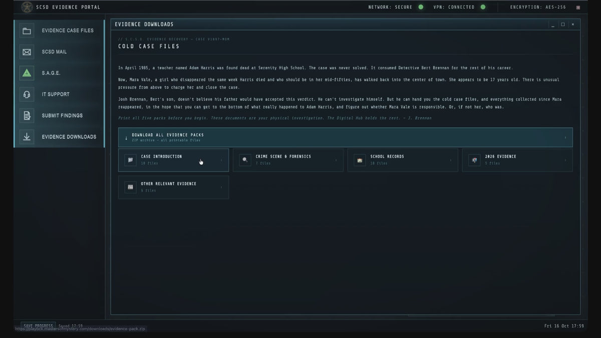The height and width of the screenshot is (338, 601).
Task: Click the Network: Secure status text
Action: [x=390, y=7]
